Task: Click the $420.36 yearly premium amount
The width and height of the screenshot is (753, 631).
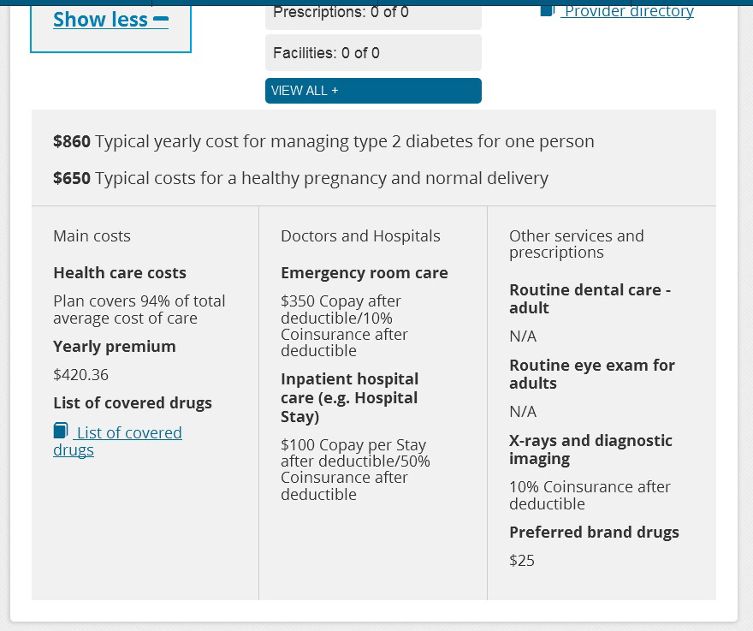Action: point(80,375)
